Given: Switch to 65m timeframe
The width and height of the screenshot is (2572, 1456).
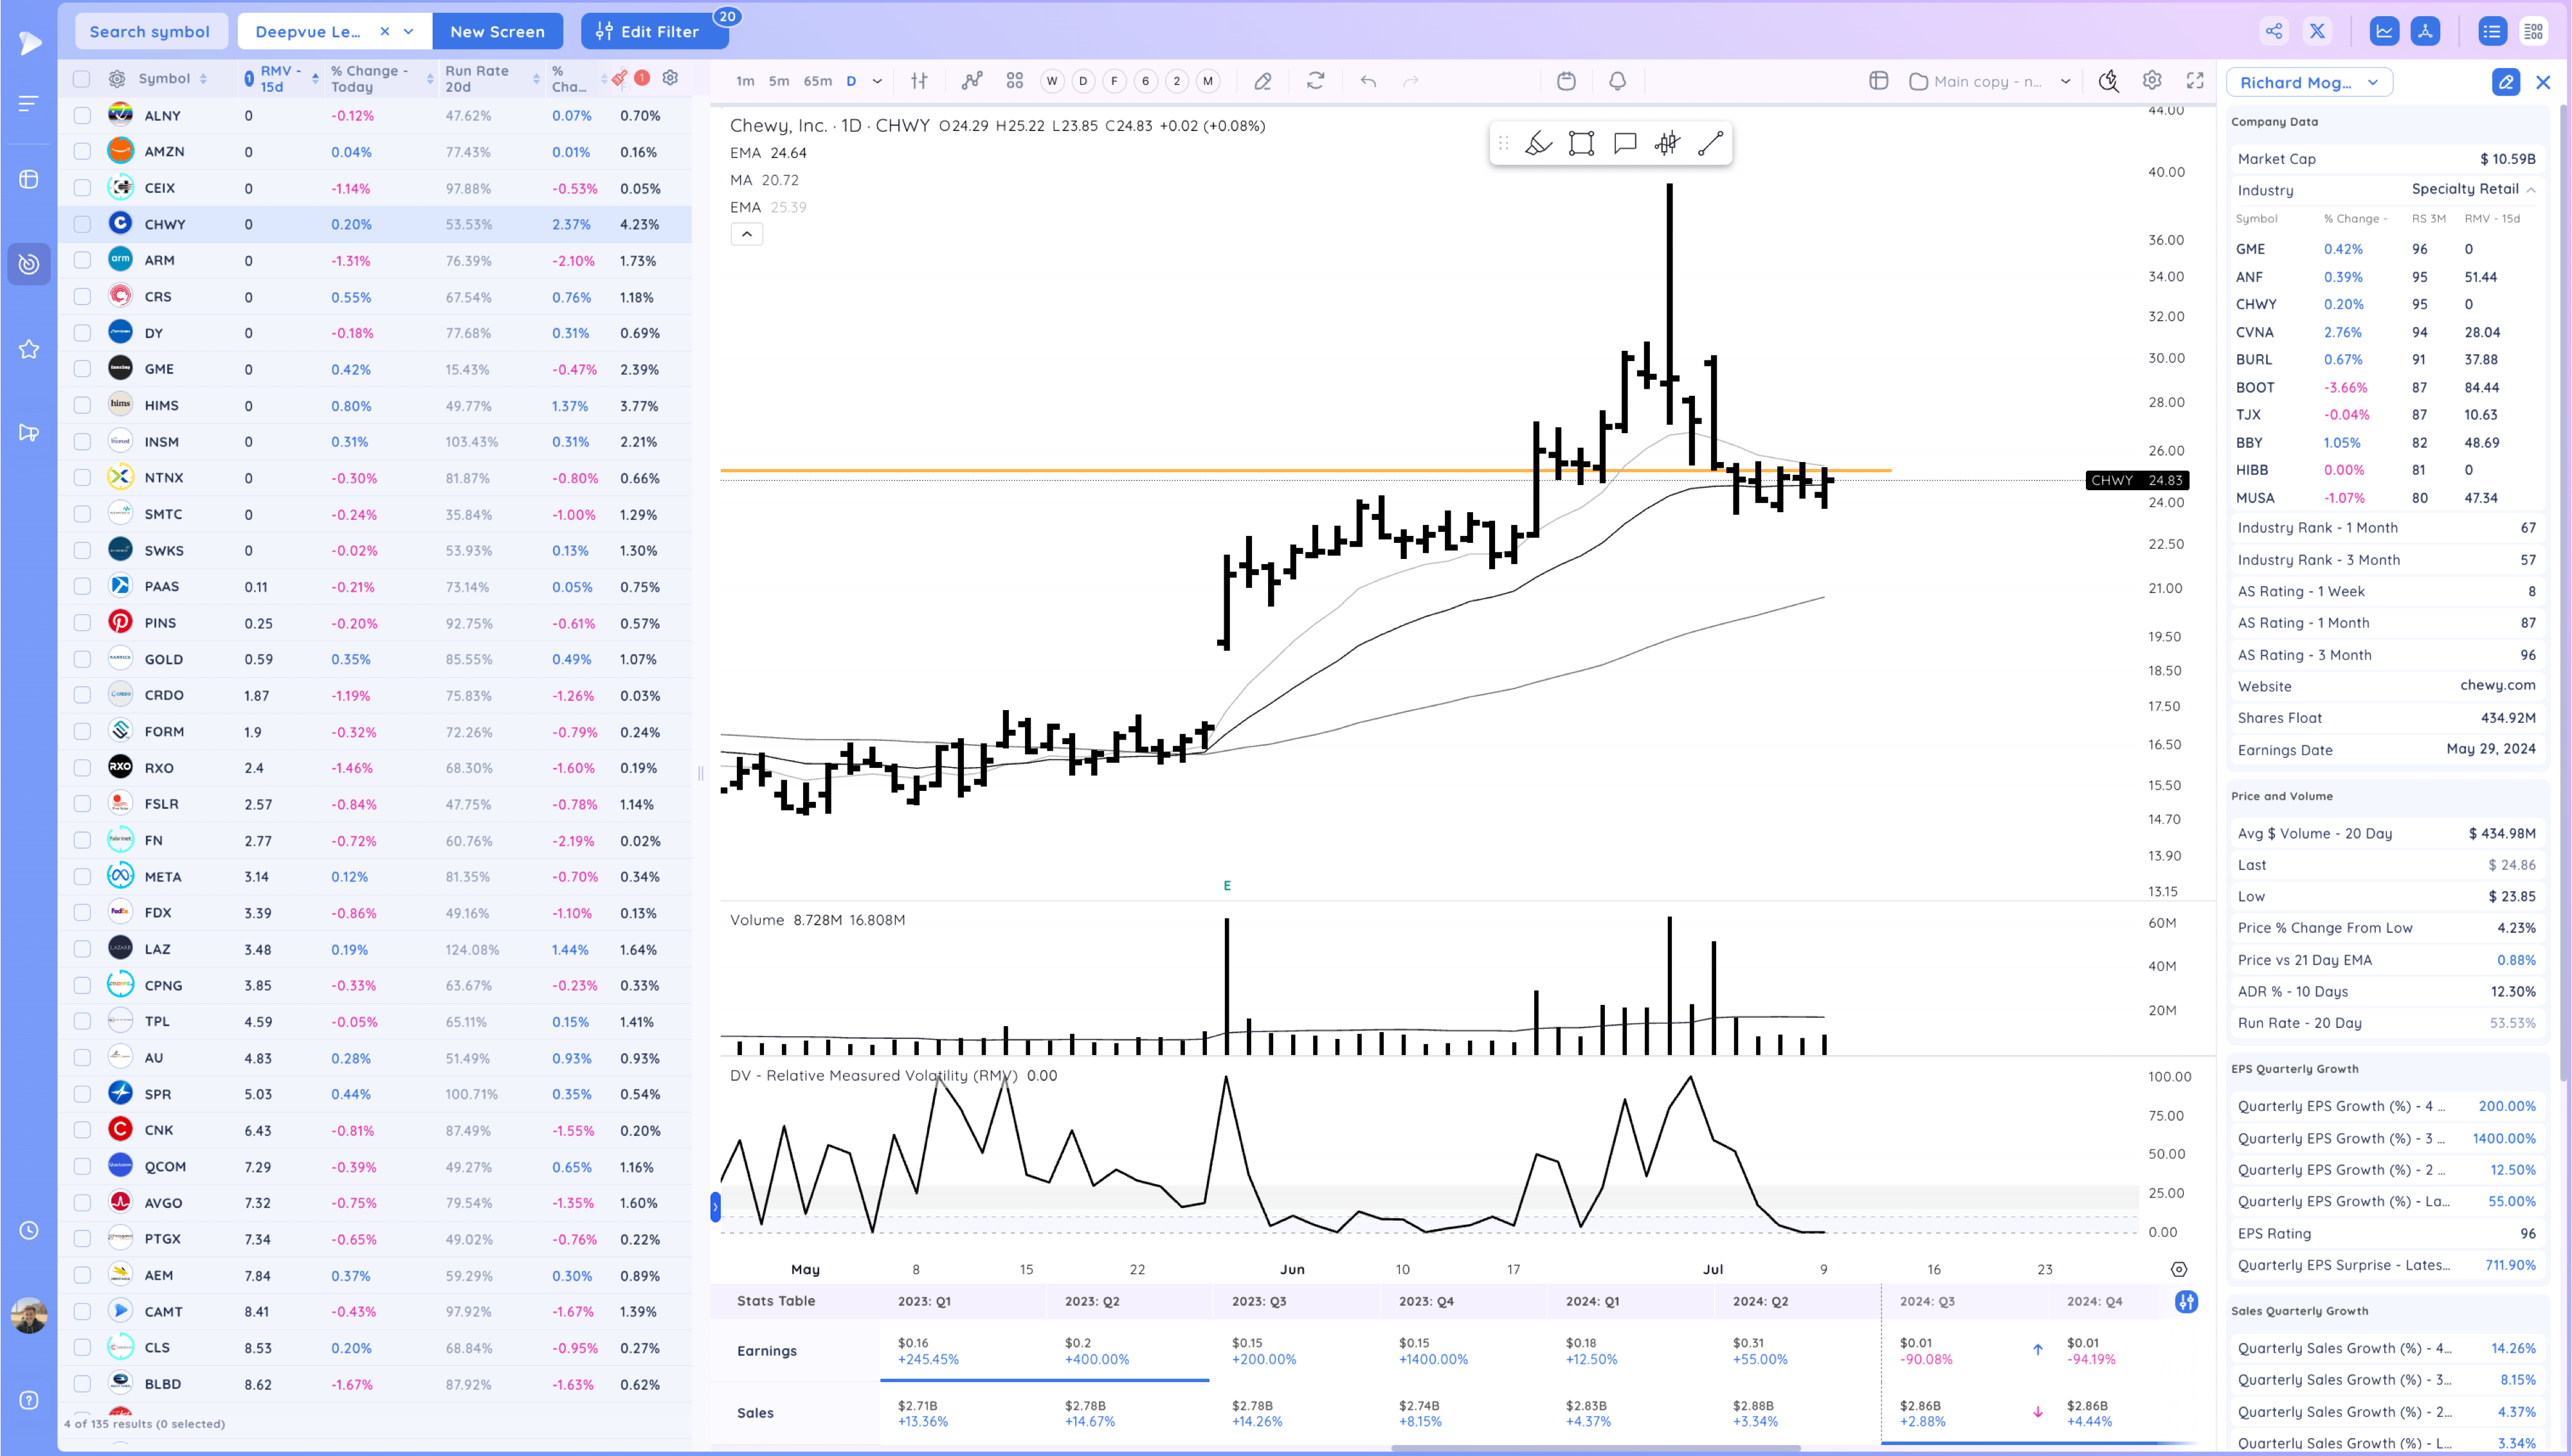Looking at the screenshot, I should coord(817,81).
